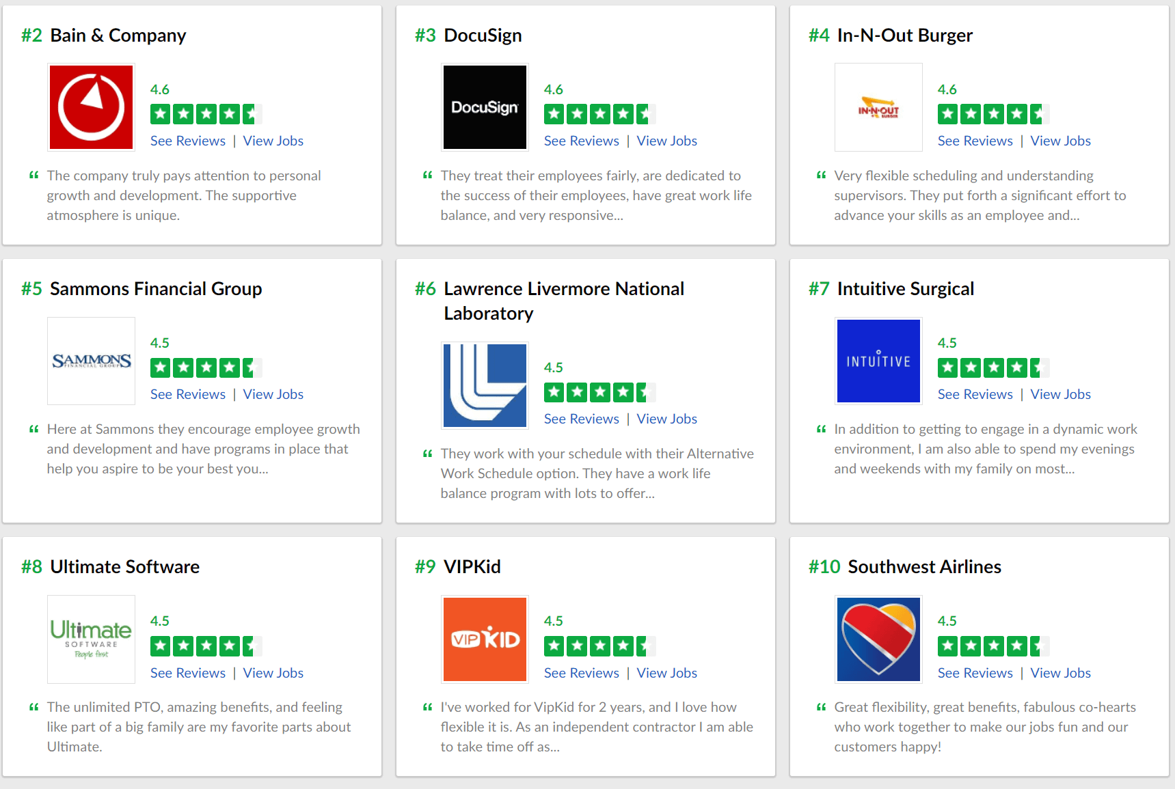
Task: Click the Bain & Company red logo
Action: [x=91, y=107]
